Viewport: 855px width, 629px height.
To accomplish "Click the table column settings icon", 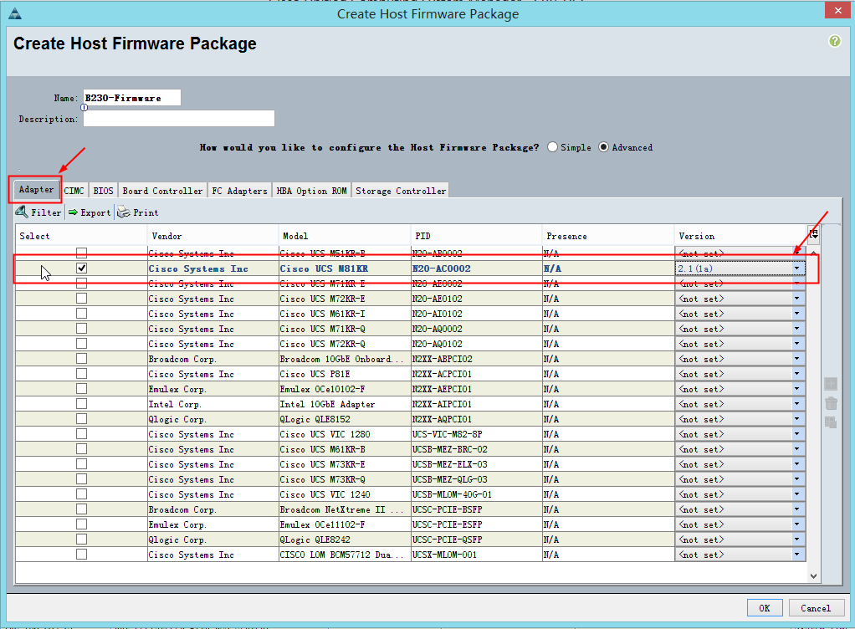I will click(x=813, y=234).
